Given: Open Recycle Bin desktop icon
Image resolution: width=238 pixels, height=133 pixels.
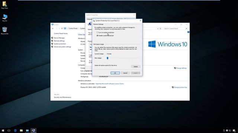Looking at the screenshot, I should point(4,31).
